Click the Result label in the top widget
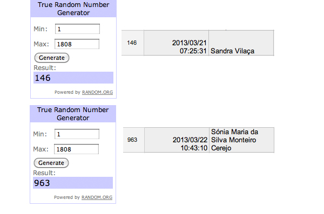324x214 pixels. 45,68
